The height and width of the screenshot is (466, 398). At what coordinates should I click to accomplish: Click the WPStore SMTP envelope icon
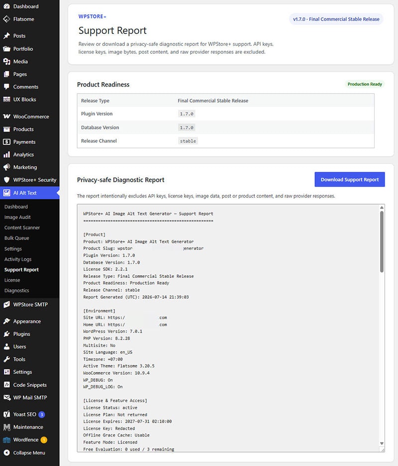pyautogui.click(x=6, y=304)
